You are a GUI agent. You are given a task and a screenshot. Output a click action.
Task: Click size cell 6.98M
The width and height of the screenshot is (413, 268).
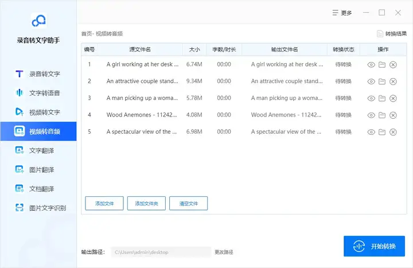(x=194, y=132)
